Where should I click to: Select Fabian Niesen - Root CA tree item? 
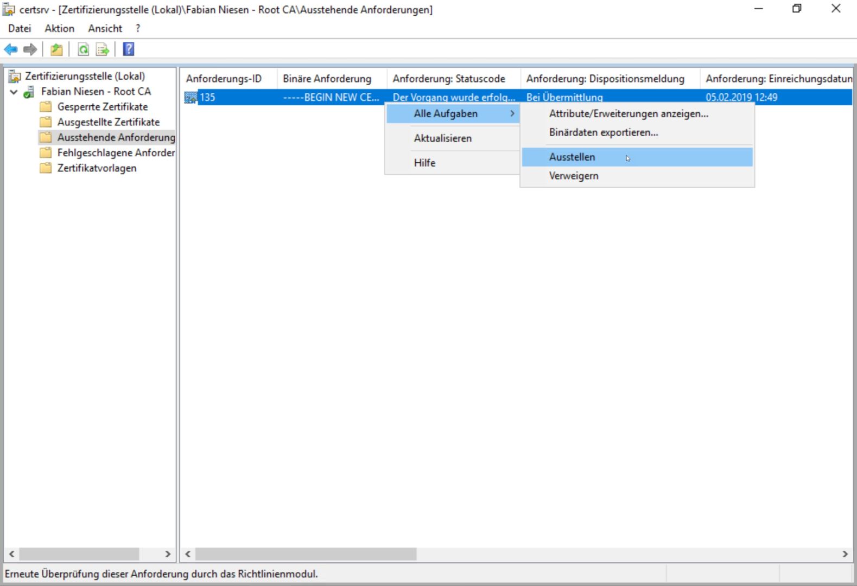click(96, 92)
